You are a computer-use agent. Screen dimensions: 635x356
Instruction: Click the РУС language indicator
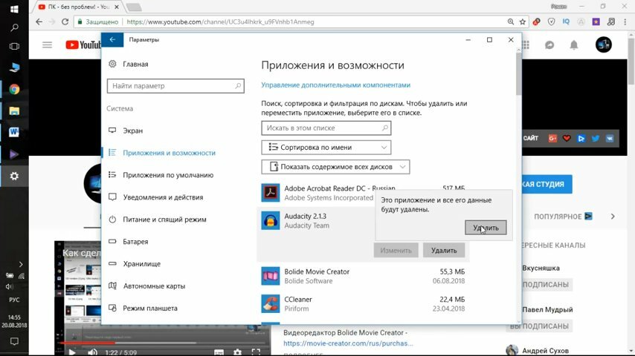[14, 300]
